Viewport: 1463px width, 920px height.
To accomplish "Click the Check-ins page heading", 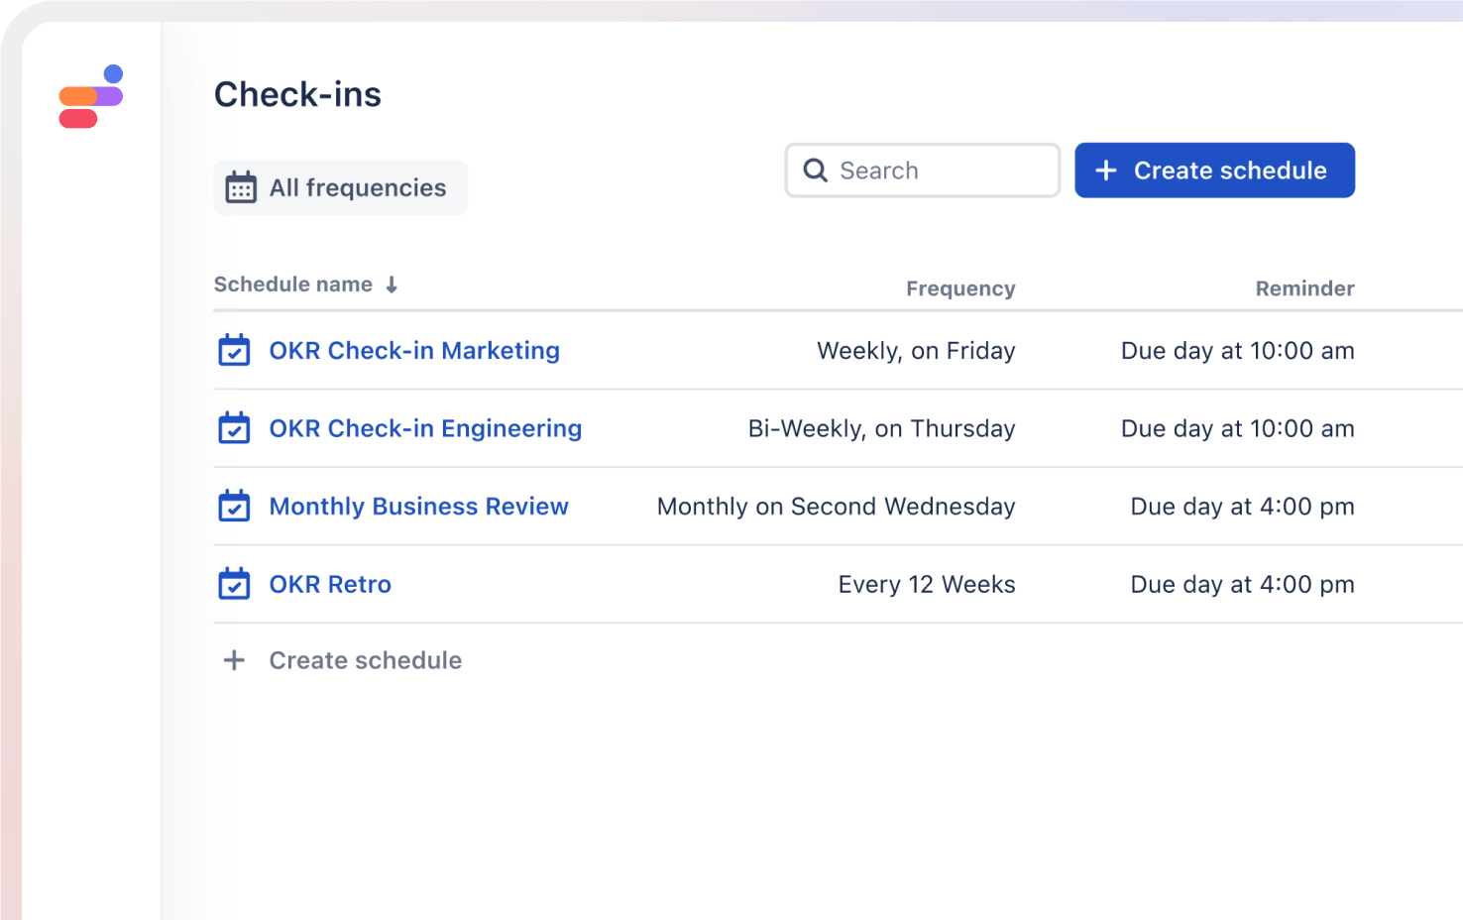I will 297,94.
